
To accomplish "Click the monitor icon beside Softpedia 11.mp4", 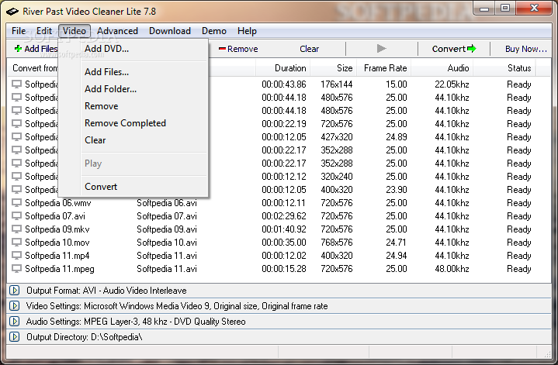I will (16, 256).
